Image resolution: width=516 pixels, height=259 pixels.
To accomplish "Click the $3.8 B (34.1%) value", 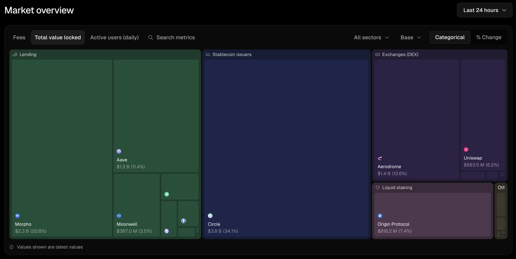I will [223, 231].
